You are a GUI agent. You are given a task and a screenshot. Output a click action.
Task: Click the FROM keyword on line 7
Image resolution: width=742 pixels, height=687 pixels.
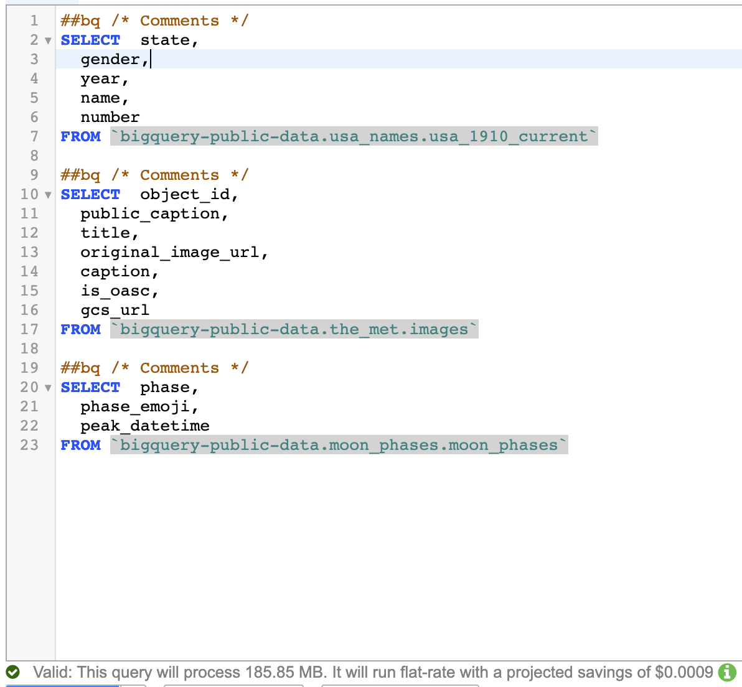point(80,136)
